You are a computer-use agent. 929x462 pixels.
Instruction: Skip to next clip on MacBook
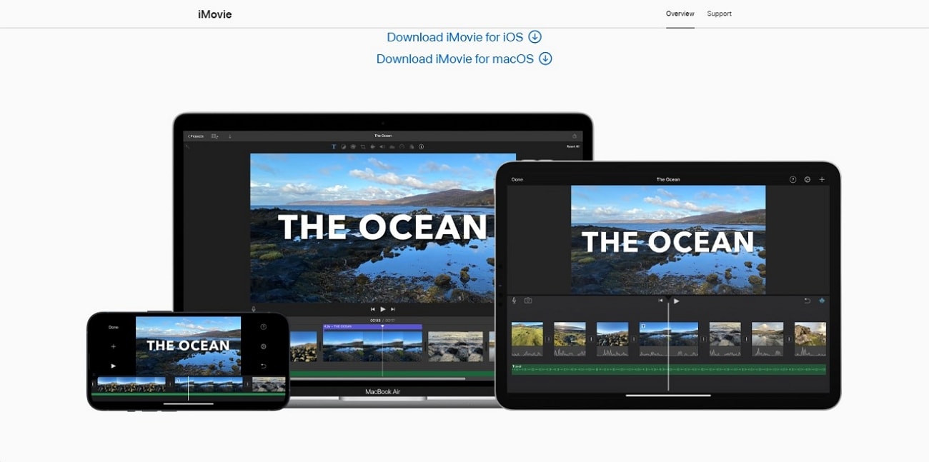pos(393,309)
